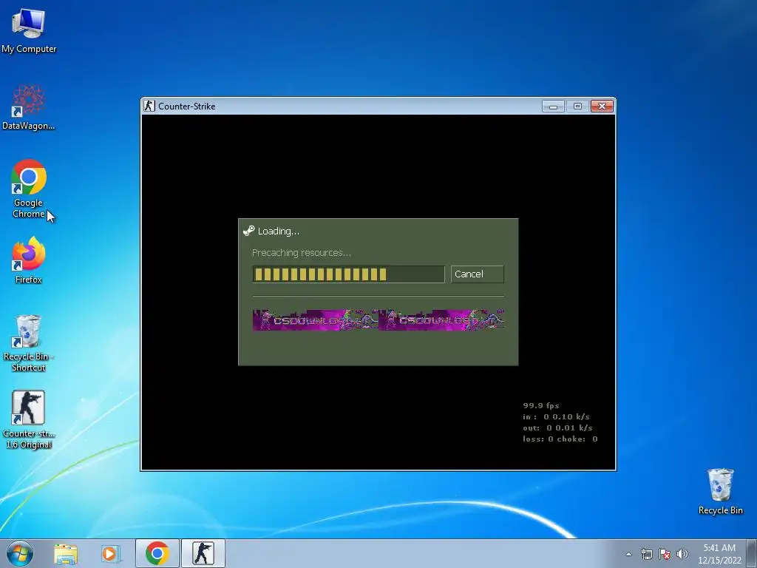Viewport: 757px width, 568px height.
Task: Open the network tray icon
Action: click(x=646, y=554)
